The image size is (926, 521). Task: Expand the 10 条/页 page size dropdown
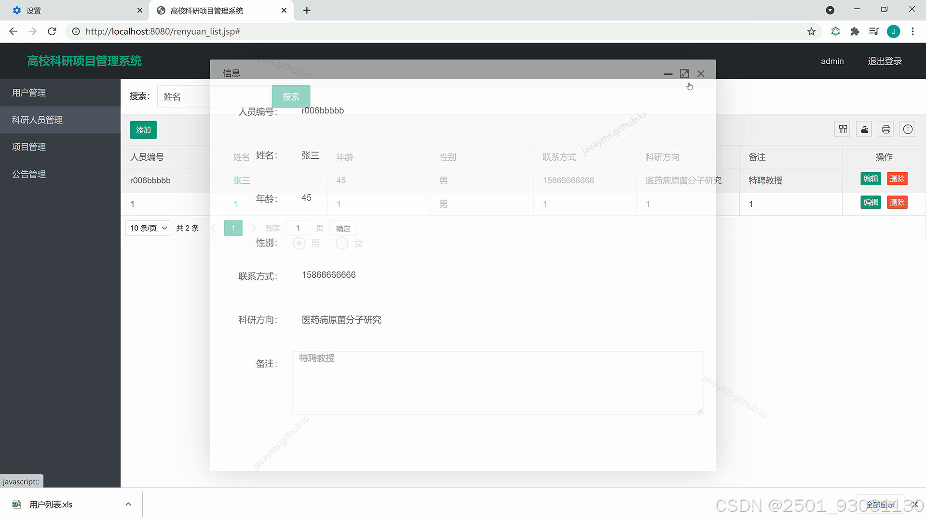tap(148, 228)
